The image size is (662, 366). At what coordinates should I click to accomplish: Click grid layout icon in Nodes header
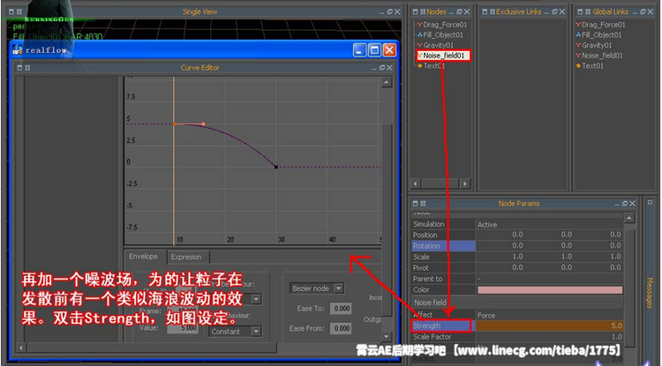click(x=423, y=11)
